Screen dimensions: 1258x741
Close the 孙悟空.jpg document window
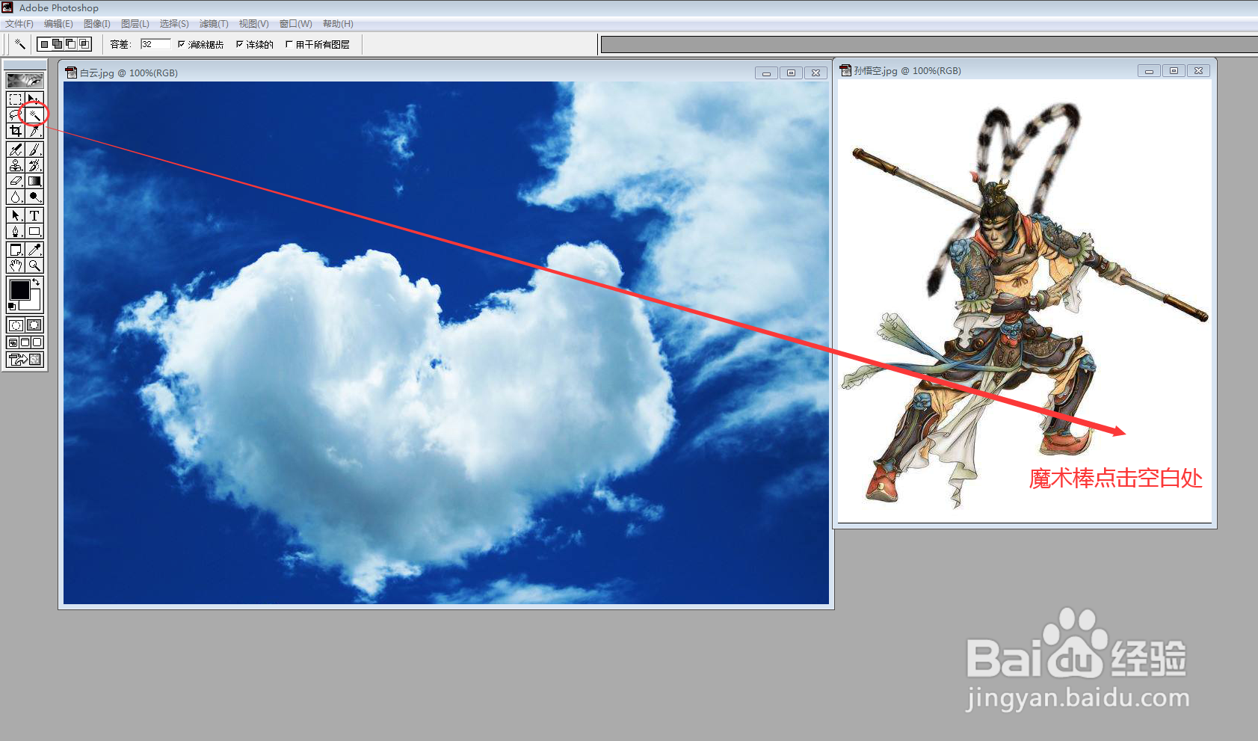(1198, 70)
